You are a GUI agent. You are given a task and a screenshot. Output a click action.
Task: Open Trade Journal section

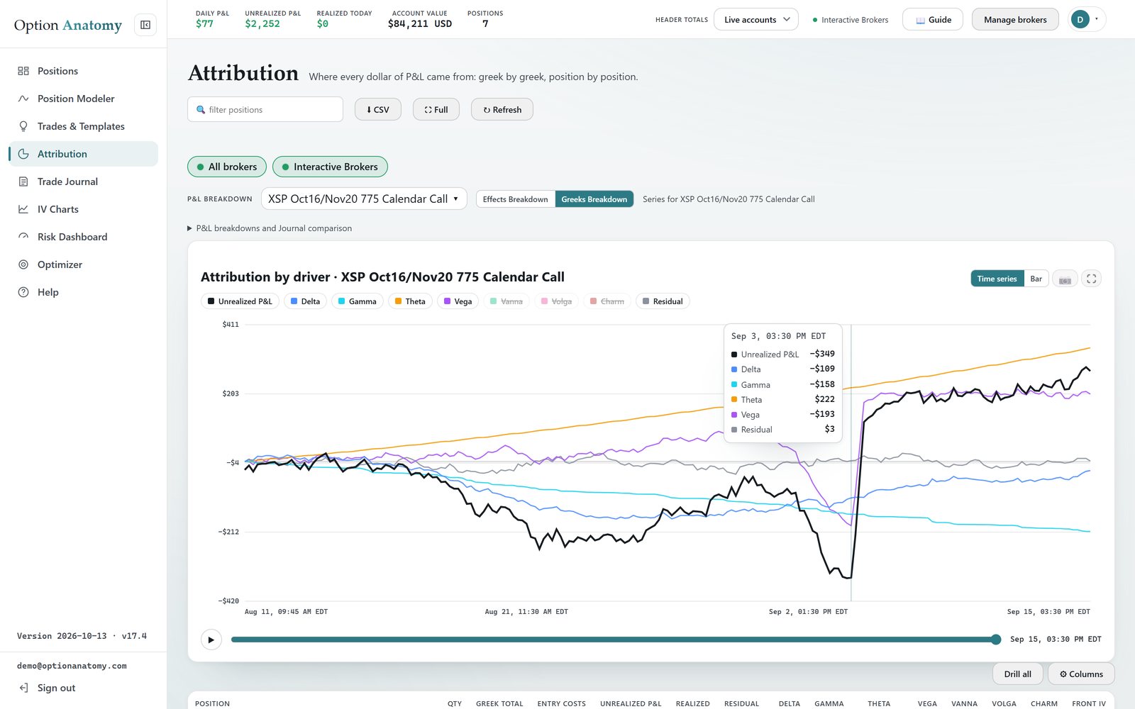83,182
